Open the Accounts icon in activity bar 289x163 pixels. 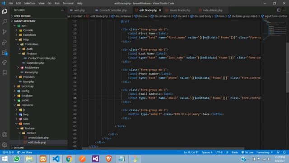[x=5, y=134]
